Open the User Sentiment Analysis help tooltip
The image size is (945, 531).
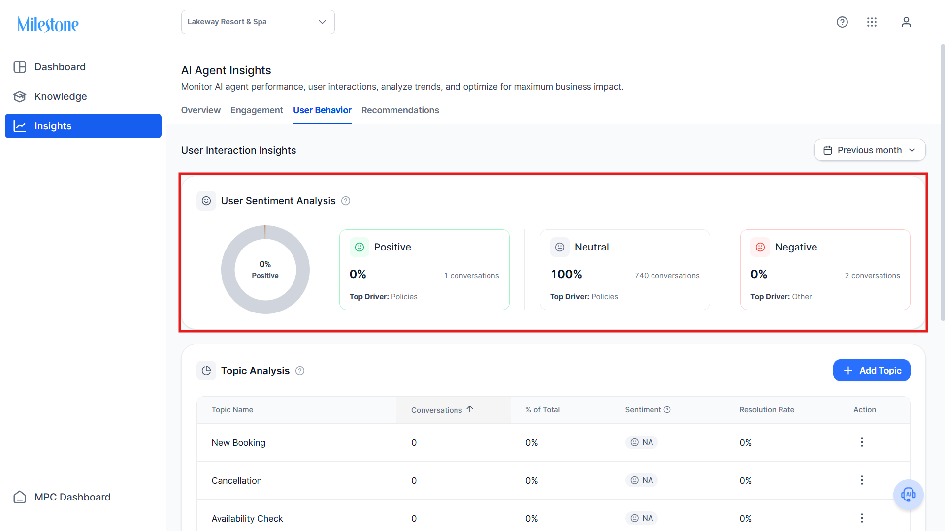point(346,201)
